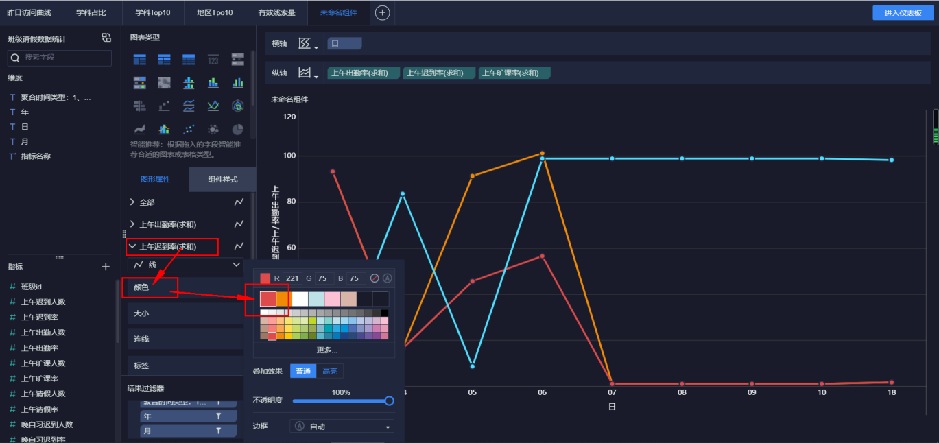Image resolution: width=939 pixels, height=443 pixels.
Task: Switch to the 学科占比 tab
Action: click(91, 12)
